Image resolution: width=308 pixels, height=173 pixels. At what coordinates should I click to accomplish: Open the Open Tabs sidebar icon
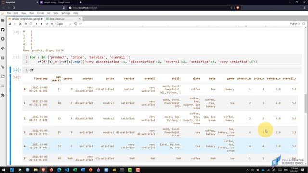click(x=3, y=76)
